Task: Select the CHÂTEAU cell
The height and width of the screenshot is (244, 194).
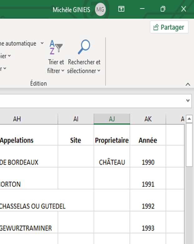Action: coord(112,162)
